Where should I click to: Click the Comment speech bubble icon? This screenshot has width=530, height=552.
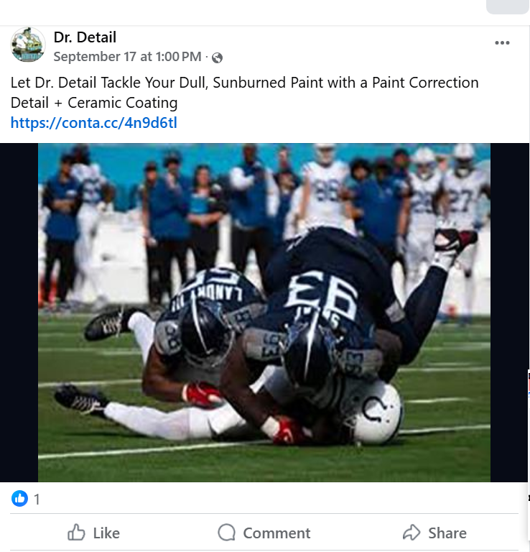point(226,533)
